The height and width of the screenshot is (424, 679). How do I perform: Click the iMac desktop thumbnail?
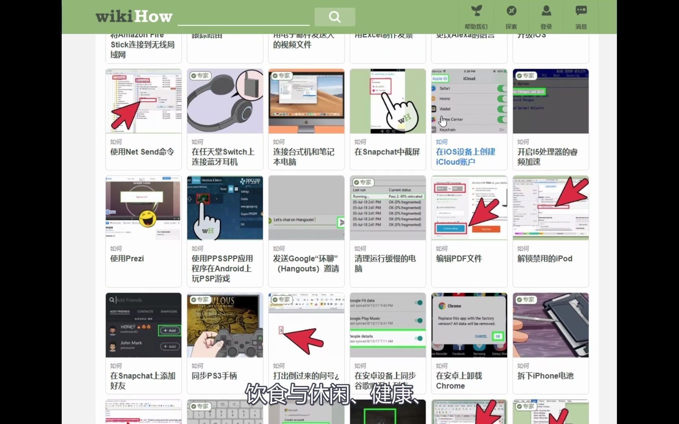[x=306, y=101]
